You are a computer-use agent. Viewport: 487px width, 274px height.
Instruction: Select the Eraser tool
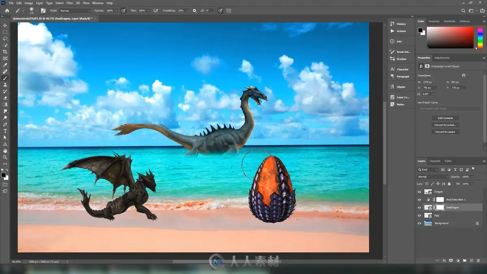coord(5,98)
